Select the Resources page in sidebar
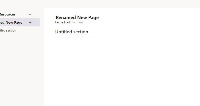200x106 pixels. (8, 14)
